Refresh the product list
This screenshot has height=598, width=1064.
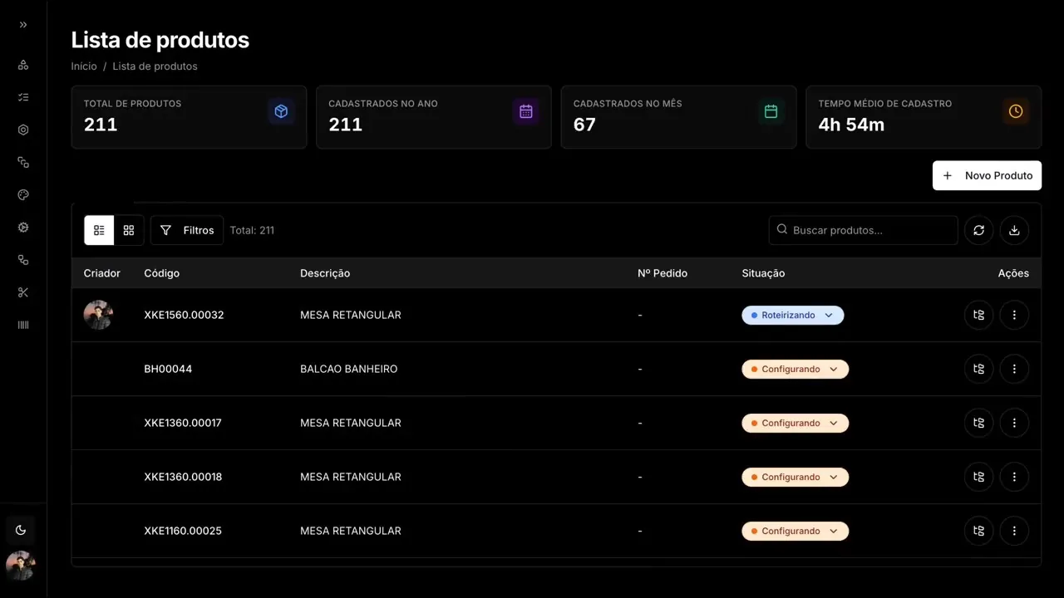click(979, 230)
